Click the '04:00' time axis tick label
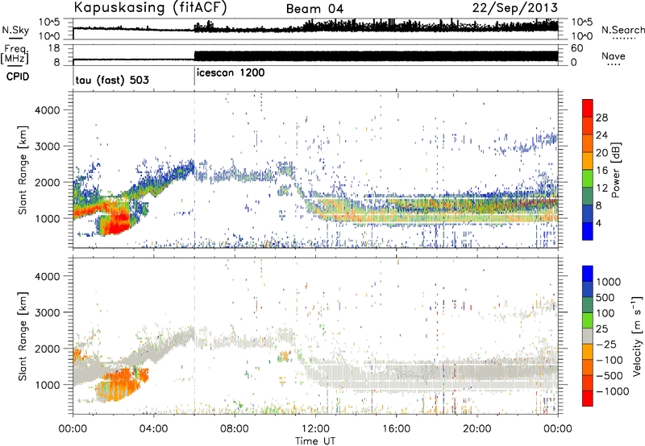The width and height of the screenshot is (645, 446). point(153,428)
